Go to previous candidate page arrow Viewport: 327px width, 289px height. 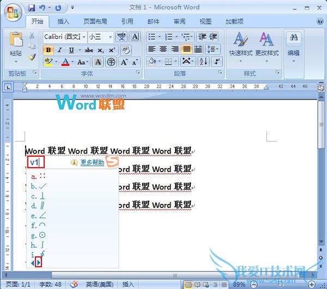33,263
